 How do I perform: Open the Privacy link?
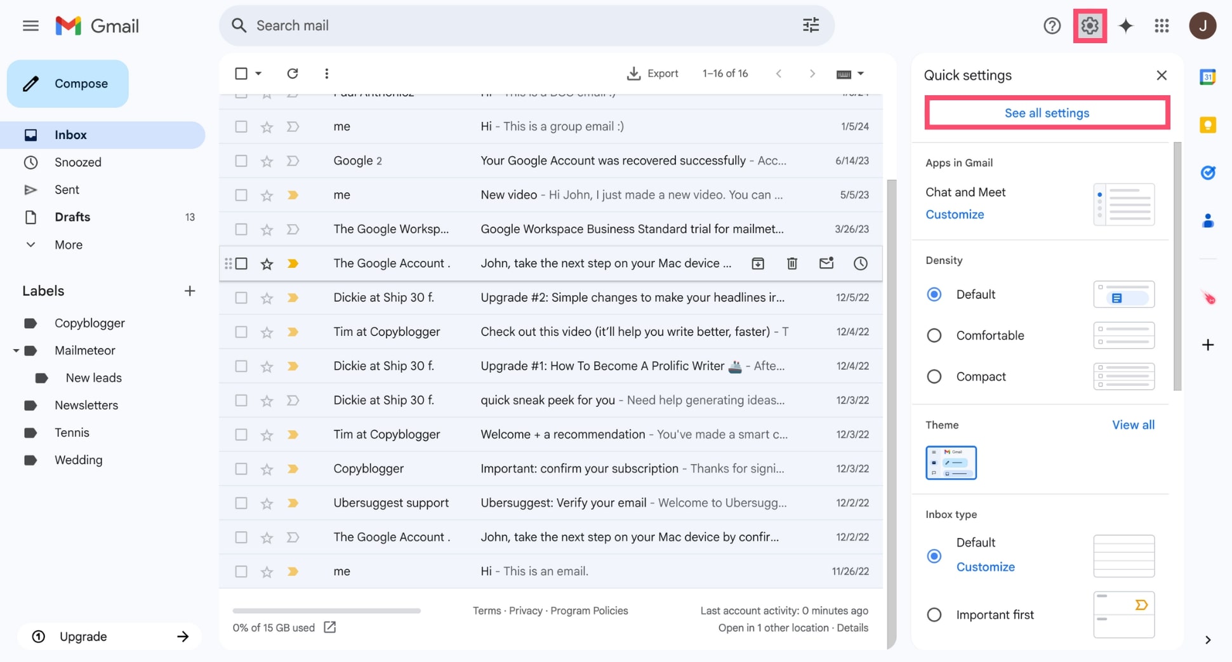526,611
